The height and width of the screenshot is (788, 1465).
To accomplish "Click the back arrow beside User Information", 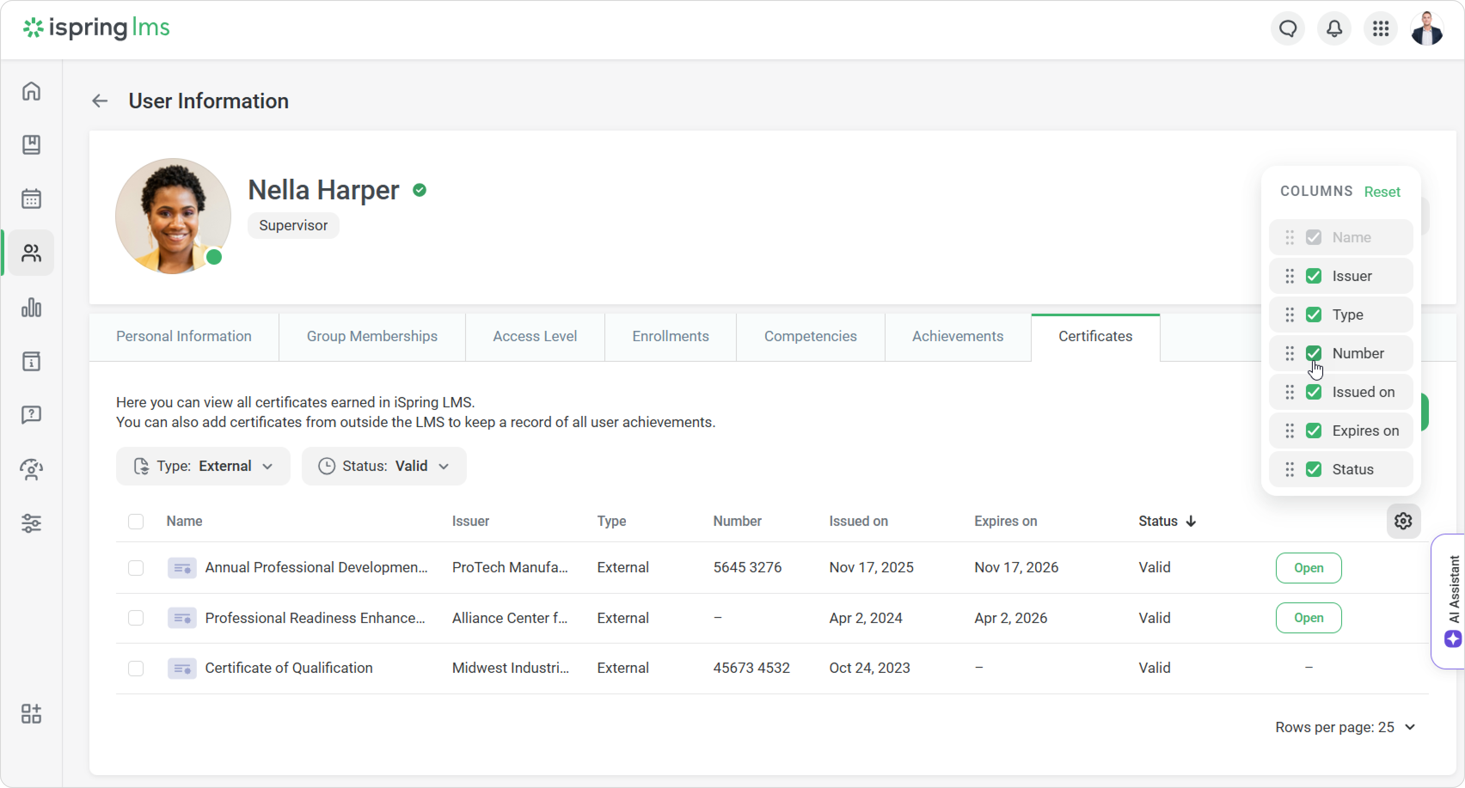I will point(100,101).
